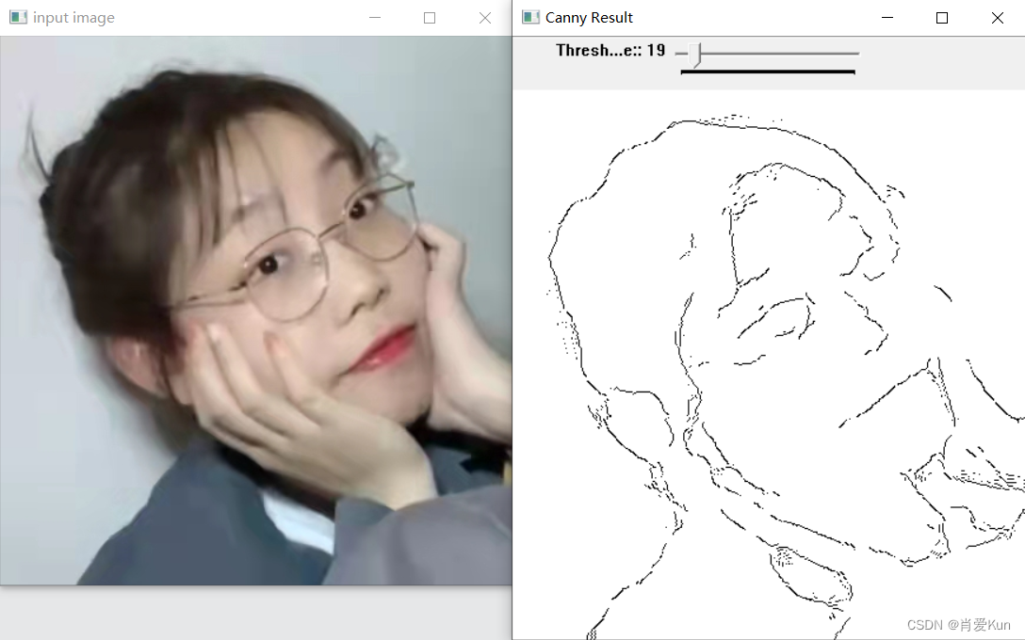
Task: Click the CSDN @肖爱Kun watermark link
Action: coord(959,624)
